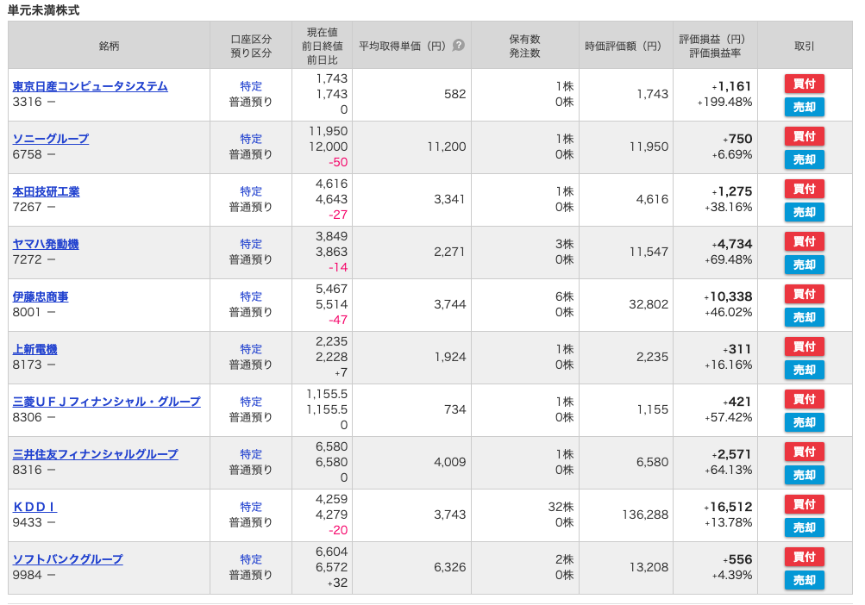The width and height of the screenshot is (865, 605).
Task: Click 買付 button for ソニーグループ
Action: 805,136
